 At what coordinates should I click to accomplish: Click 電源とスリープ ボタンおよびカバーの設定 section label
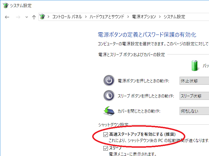132,54
